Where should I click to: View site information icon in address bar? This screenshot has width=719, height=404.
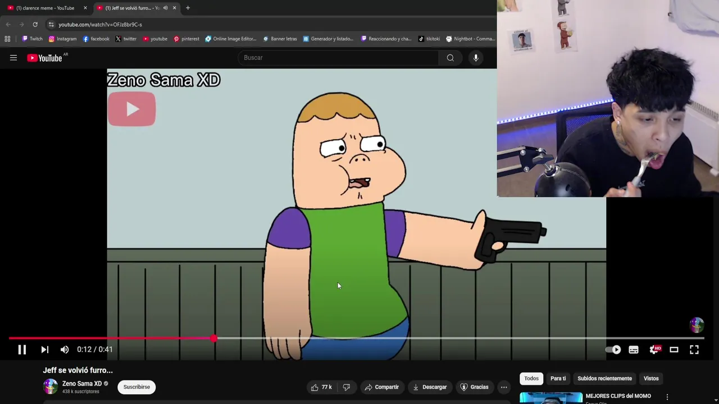51,25
